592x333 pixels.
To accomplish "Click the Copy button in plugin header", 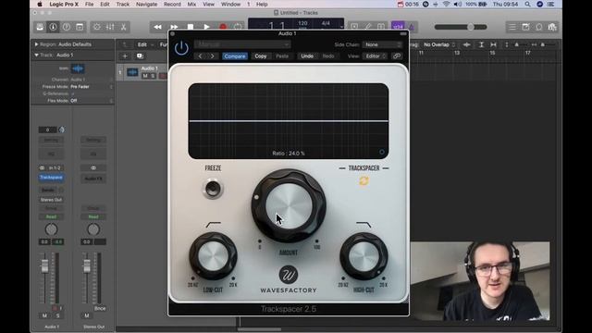I will (x=261, y=56).
